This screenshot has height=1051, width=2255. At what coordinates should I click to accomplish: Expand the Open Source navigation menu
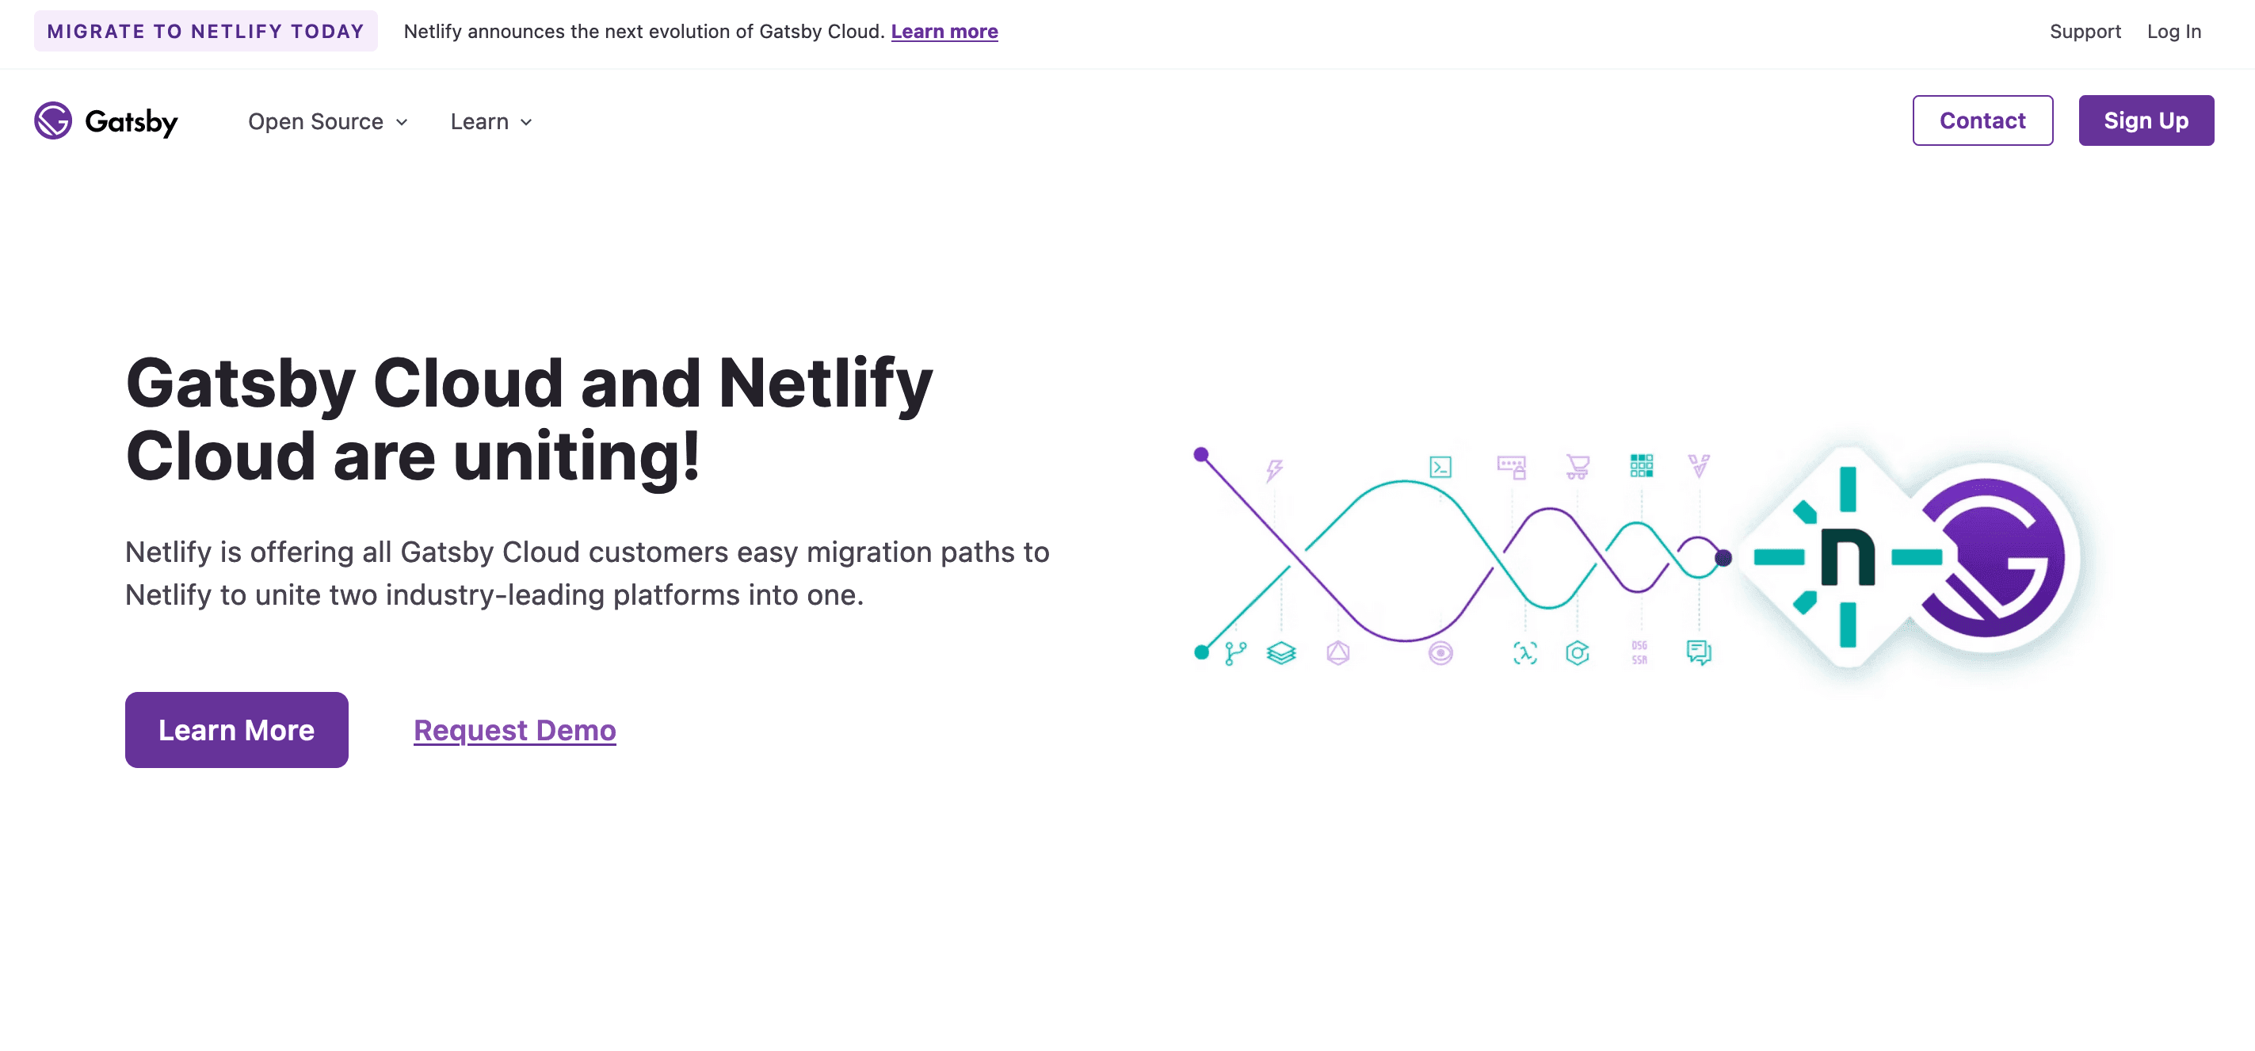click(316, 122)
